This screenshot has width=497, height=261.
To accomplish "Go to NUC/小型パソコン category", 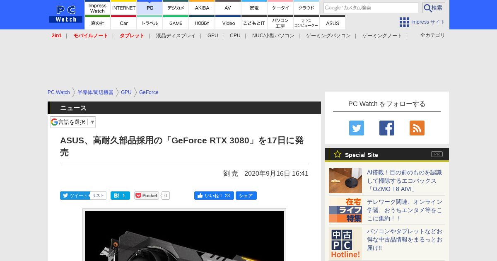I will [x=273, y=36].
